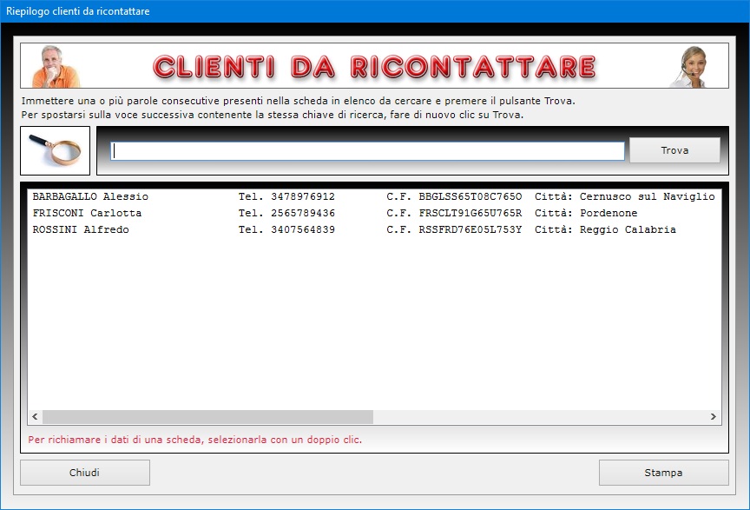
Task: Click the red double-click hint text
Action: point(194,440)
